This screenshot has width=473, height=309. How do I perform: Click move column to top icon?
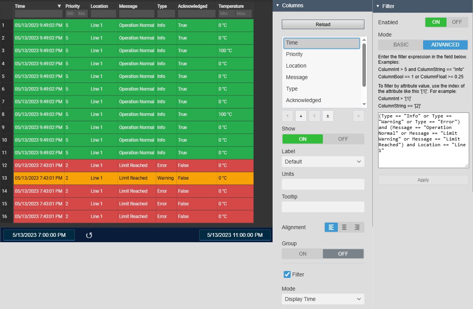314,116
